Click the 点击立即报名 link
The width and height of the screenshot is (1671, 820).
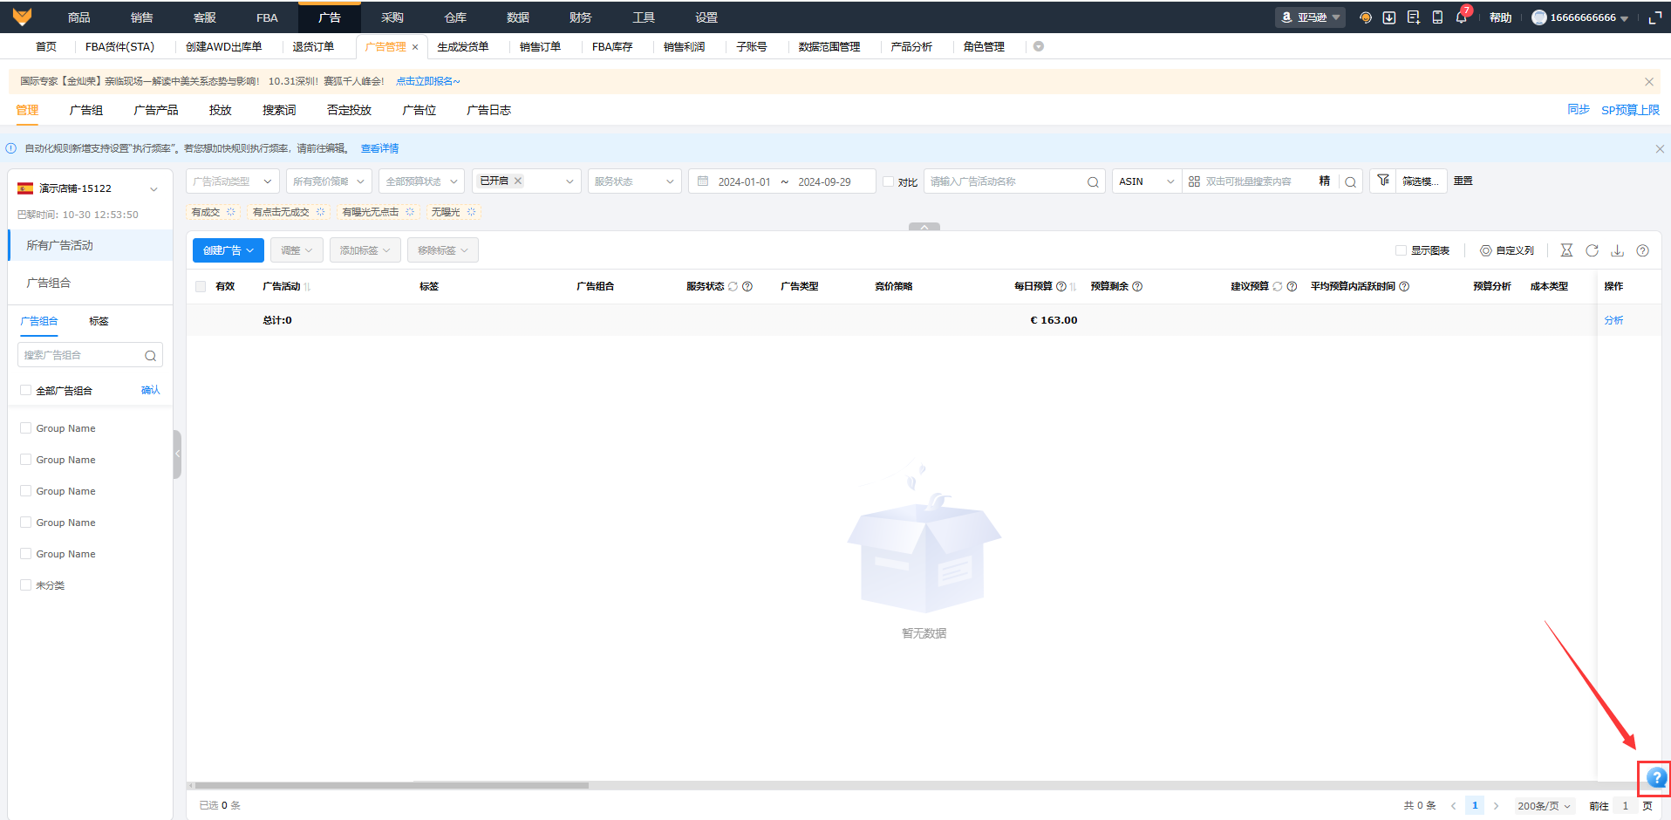coord(427,81)
